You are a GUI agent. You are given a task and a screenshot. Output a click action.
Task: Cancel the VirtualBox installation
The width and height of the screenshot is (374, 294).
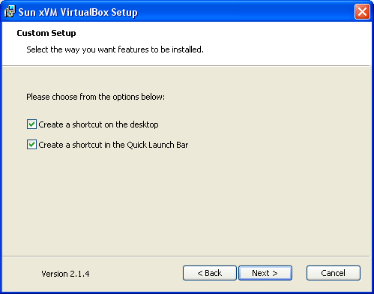(334, 273)
